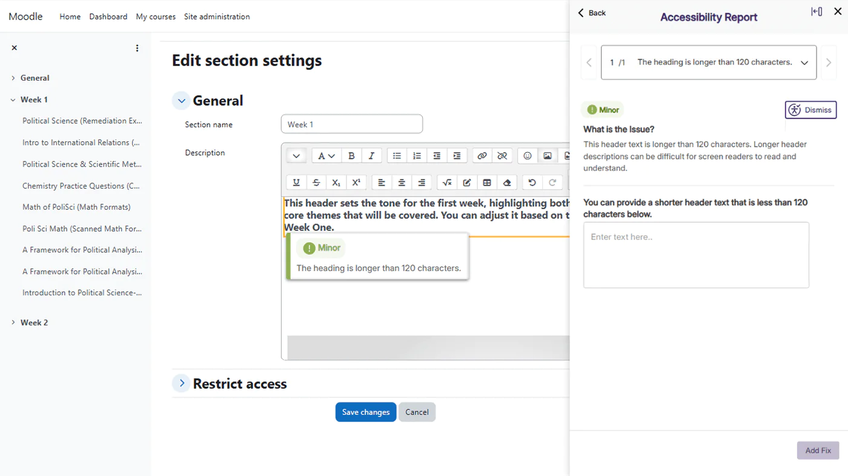Go to Site administration

point(217,16)
